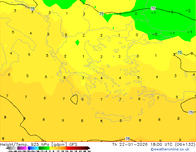Click the '75' label at the right map edge
Image resolution: width=196 pixels, height=152 pixels.
coord(191,112)
